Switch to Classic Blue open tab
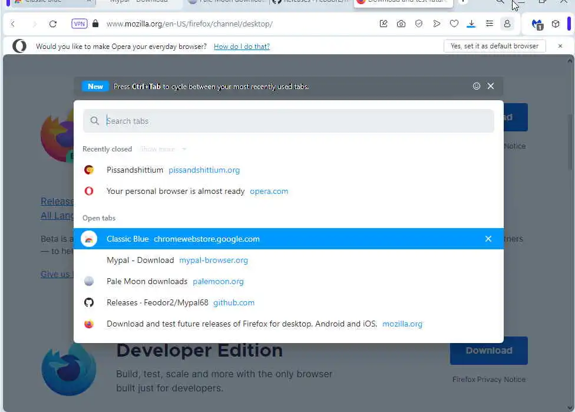 click(288, 239)
